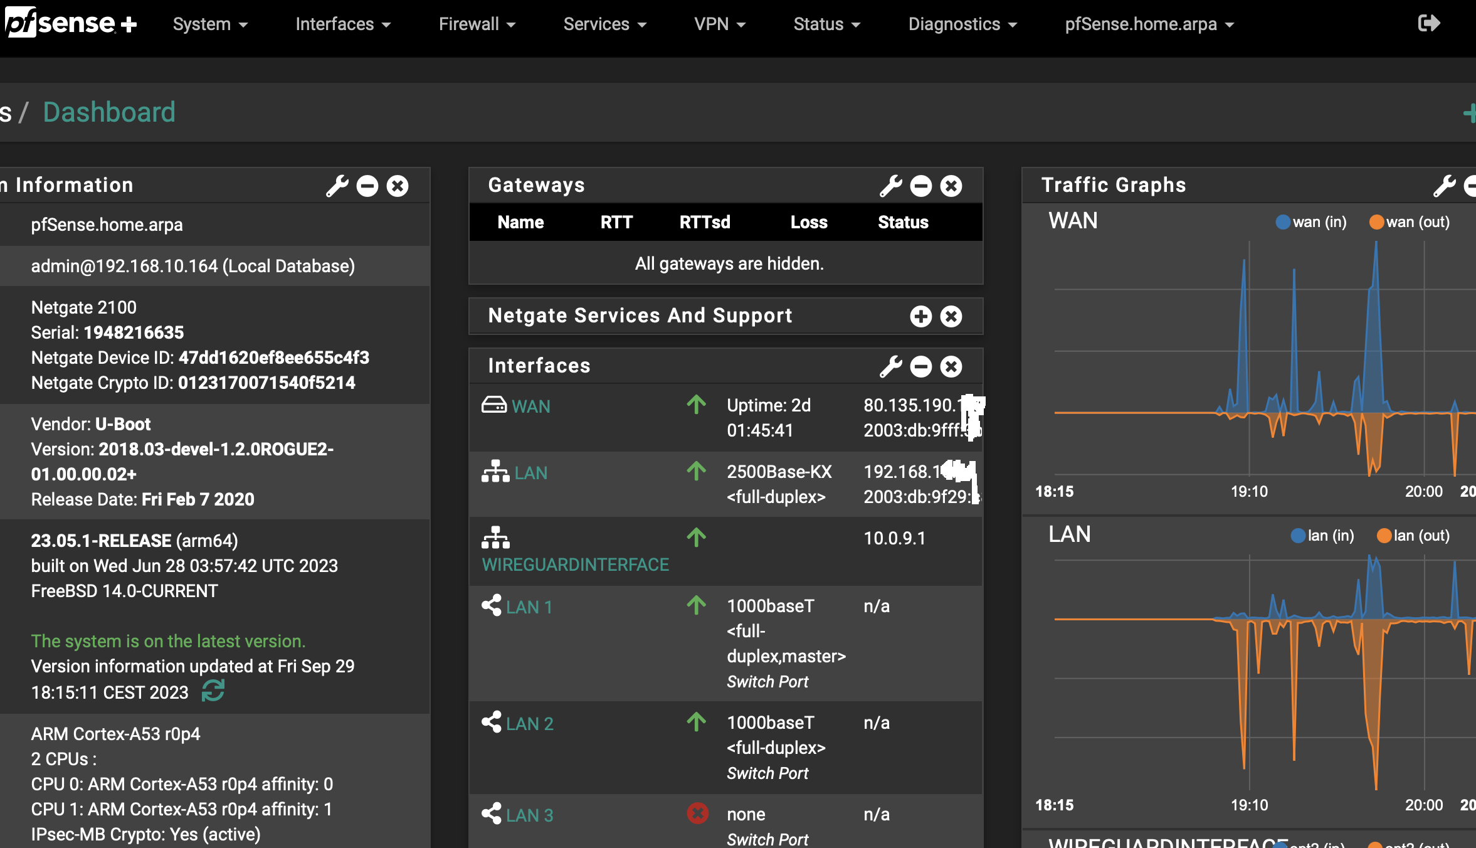
Task: Click the LAN 2 green up-arrow status
Action: tap(697, 722)
